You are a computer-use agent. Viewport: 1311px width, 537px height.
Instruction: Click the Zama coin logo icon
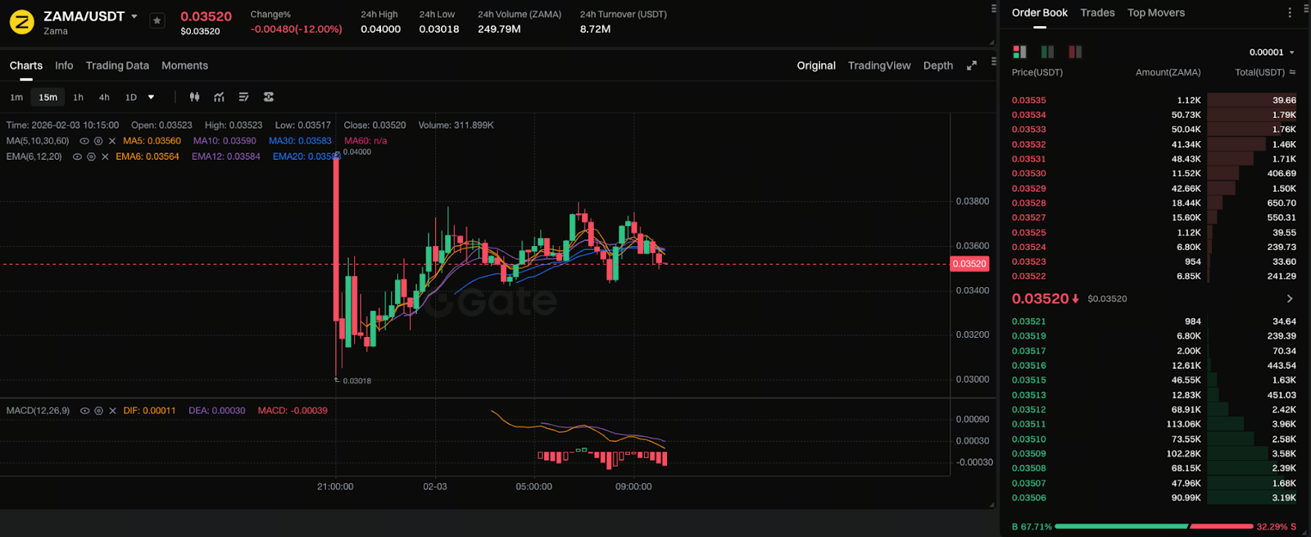[x=21, y=22]
